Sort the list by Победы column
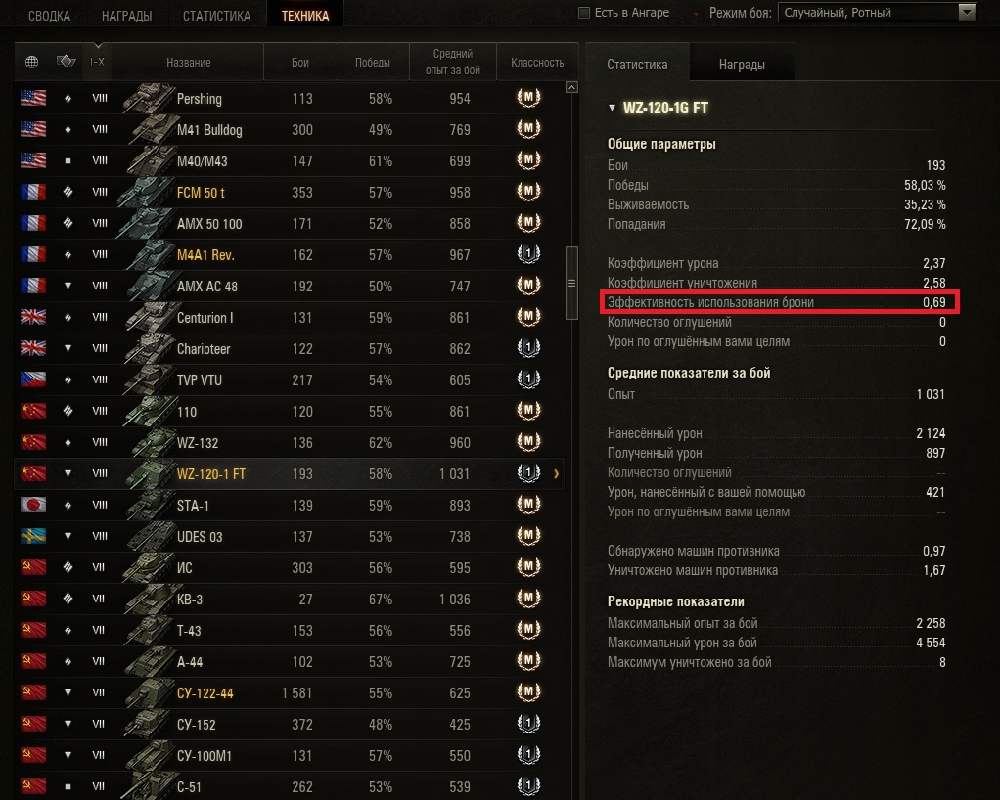Image resolution: width=1000 pixels, height=800 pixels. [x=373, y=62]
